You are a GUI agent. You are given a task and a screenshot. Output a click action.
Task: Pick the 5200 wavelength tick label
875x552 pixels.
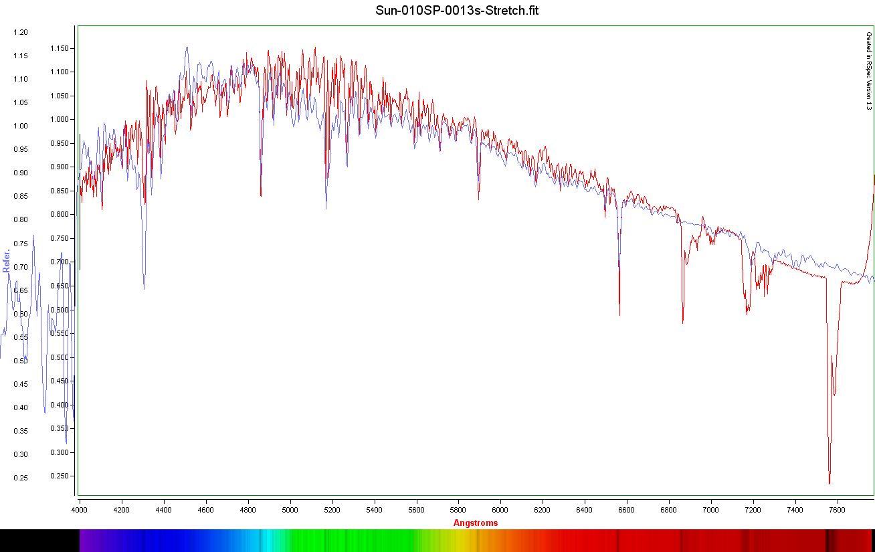(x=332, y=510)
